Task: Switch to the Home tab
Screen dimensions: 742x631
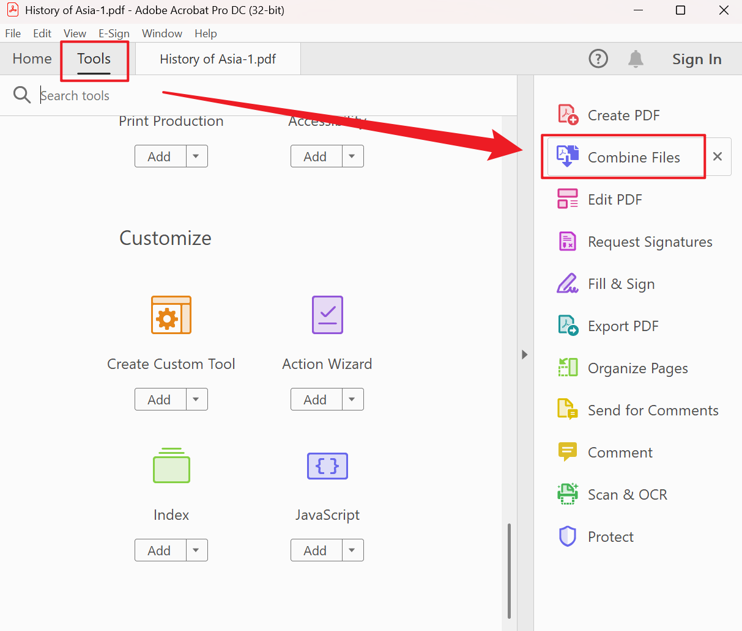Action: tap(32, 59)
